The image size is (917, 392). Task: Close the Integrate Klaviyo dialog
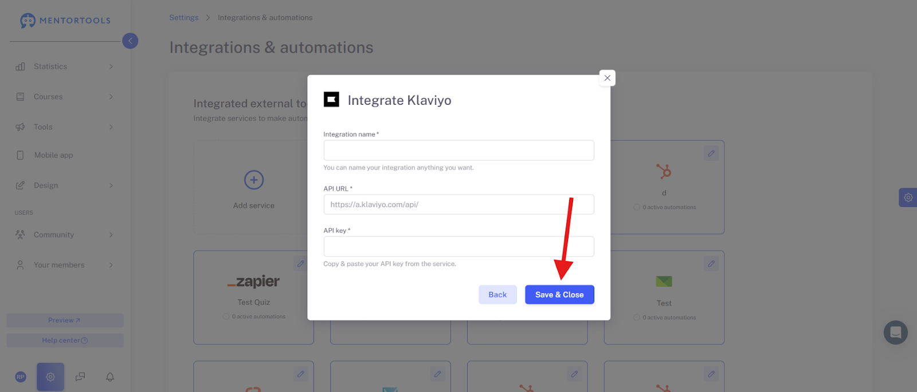click(x=607, y=78)
